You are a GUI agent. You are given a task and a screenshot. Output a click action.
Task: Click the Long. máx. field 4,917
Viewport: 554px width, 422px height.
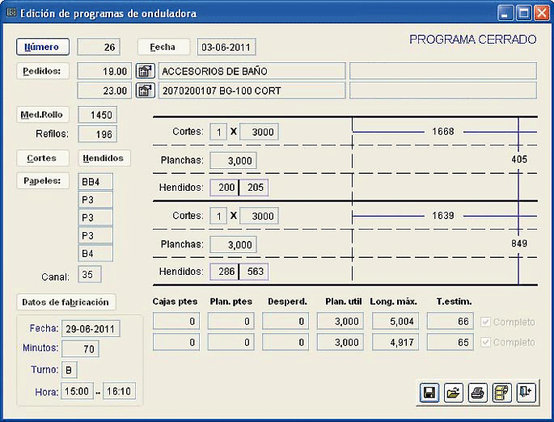(395, 342)
